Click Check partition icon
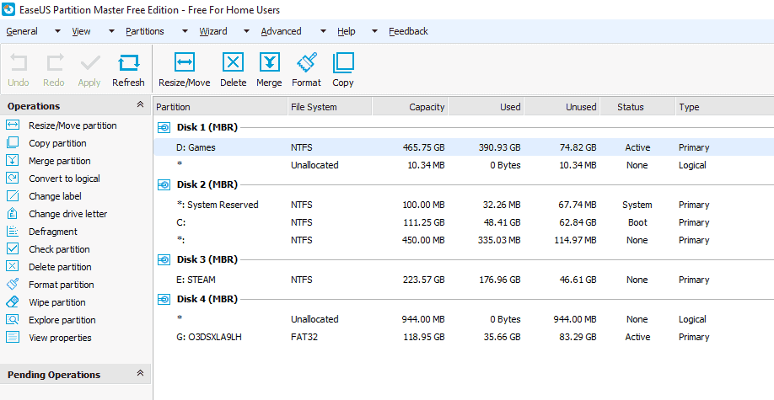Image resolution: width=774 pixels, height=400 pixels. (x=13, y=249)
